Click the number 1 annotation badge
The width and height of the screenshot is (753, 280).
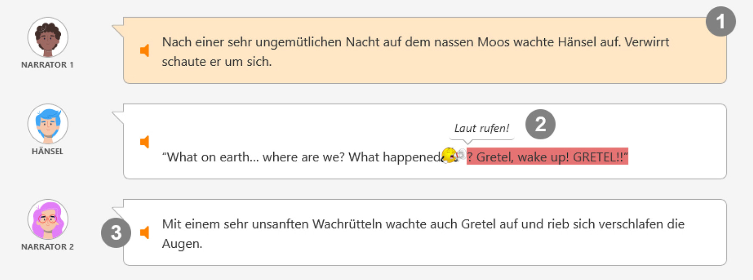click(721, 22)
